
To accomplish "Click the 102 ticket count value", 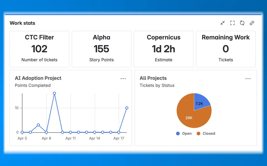I will tap(39, 49).
